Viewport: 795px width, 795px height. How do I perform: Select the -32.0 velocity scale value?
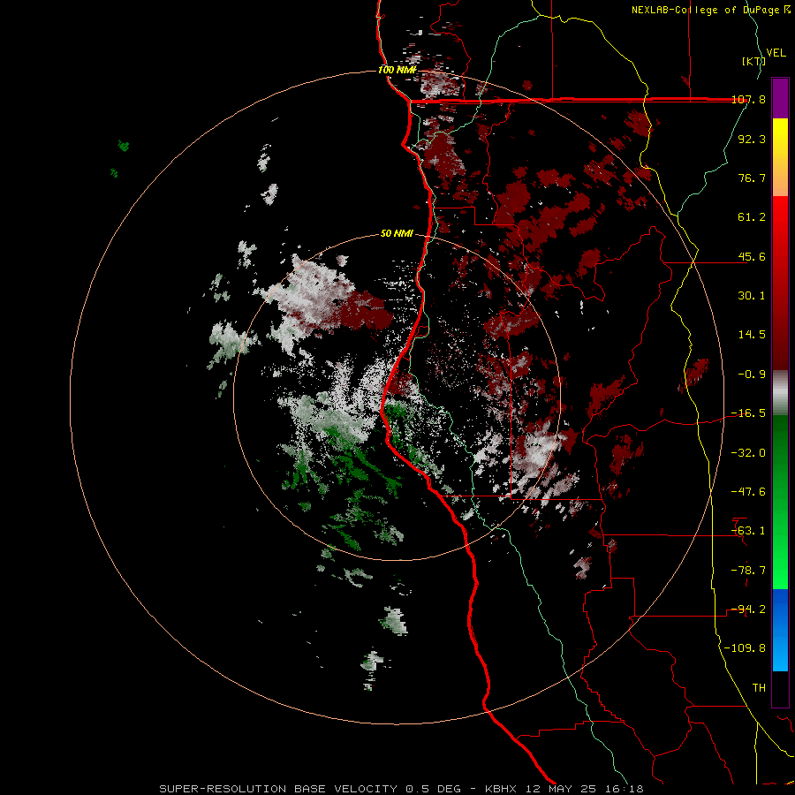(x=748, y=453)
